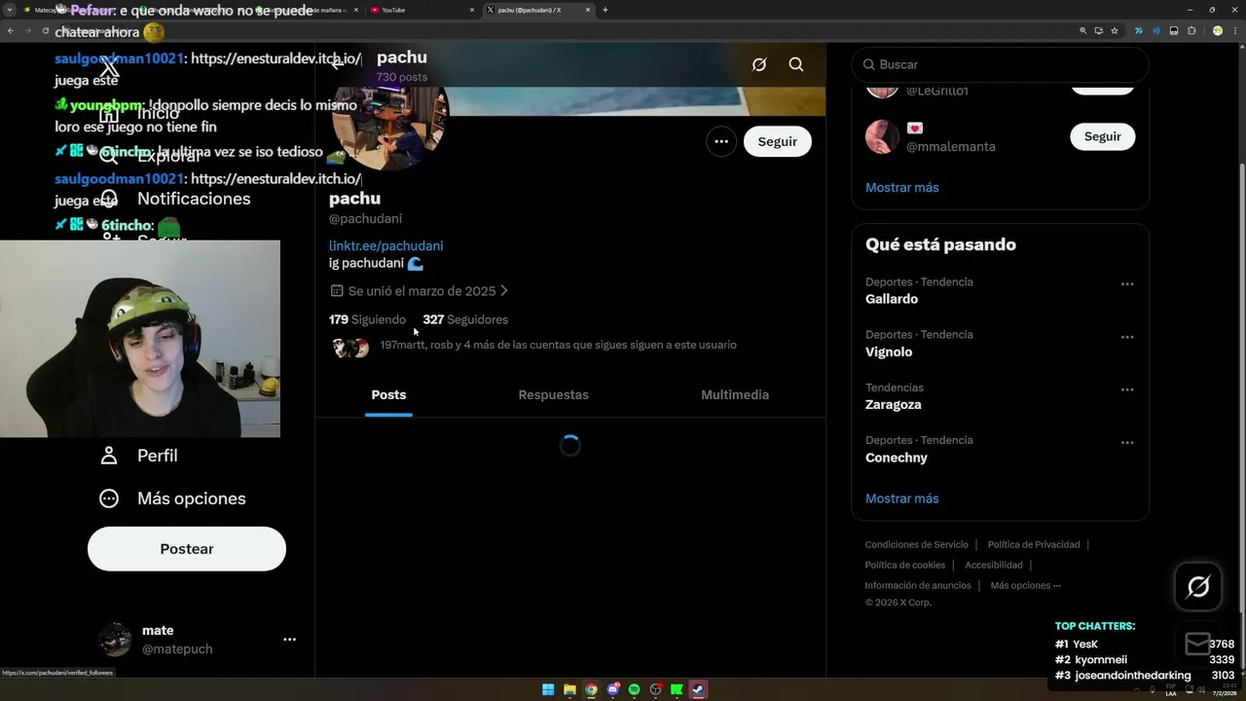The width and height of the screenshot is (1246, 701).
Task: Focus the Buscar search field
Action: [x=1000, y=64]
